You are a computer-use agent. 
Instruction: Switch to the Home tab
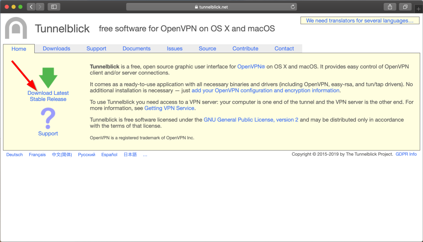[x=19, y=49]
